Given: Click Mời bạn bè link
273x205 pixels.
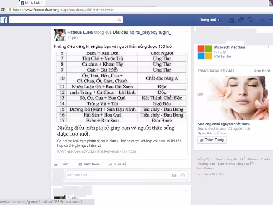Looking at the screenshot, I should tap(222, 56).
